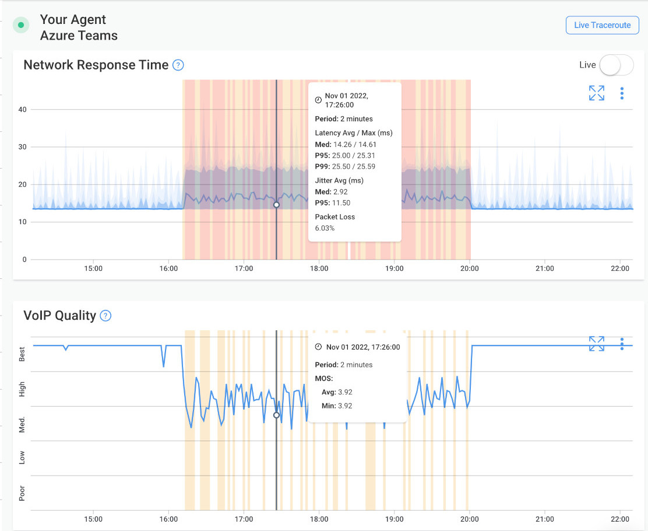Screen dimensions: 648x531
Task: Open the Network Response Time options kebab menu
Action: [x=622, y=93]
